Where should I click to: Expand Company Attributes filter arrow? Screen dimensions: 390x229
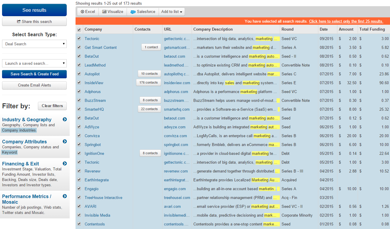tap(65, 142)
